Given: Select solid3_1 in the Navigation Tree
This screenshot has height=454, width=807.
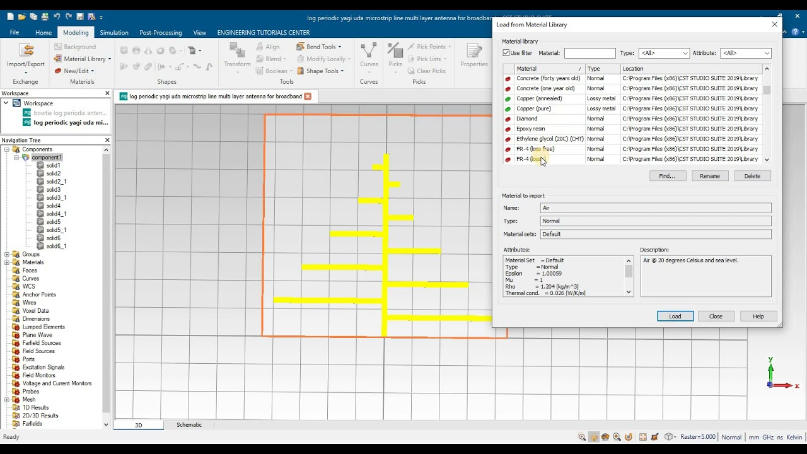Looking at the screenshot, I should tap(56, 198).
